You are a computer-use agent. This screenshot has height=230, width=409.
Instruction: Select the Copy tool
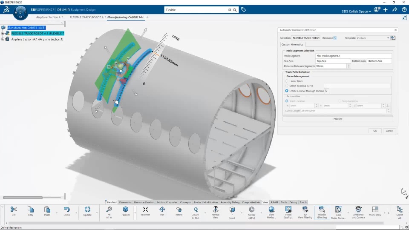31,211
